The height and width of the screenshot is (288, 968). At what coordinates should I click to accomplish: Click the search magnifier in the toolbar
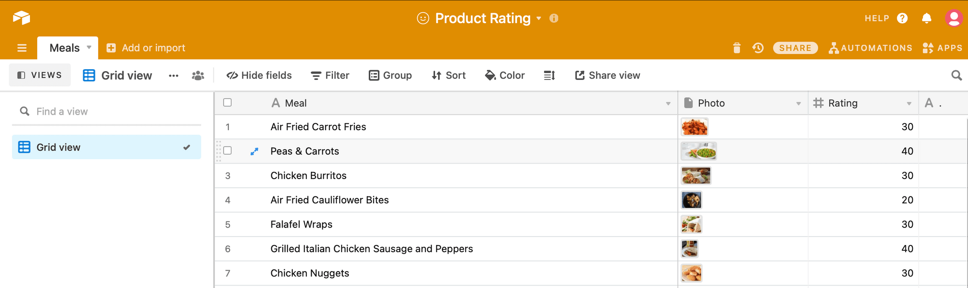[x=956, y=76]
